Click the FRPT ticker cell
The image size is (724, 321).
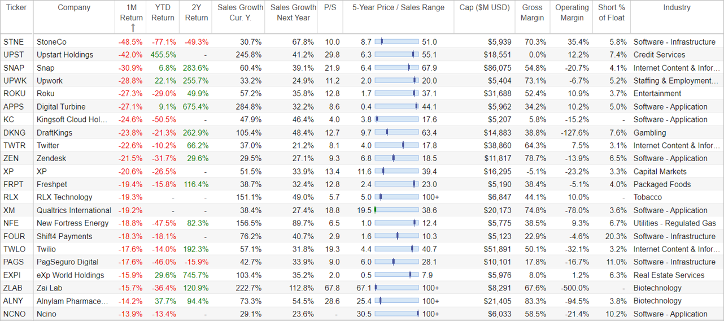point(14,184)
